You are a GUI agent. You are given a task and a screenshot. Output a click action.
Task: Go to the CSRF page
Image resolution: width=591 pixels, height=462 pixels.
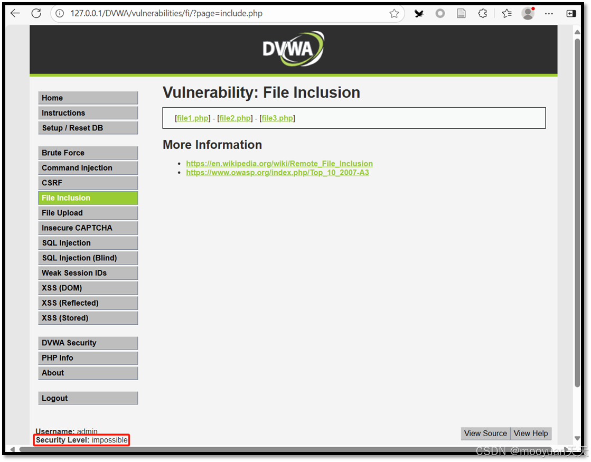[88, 183]
